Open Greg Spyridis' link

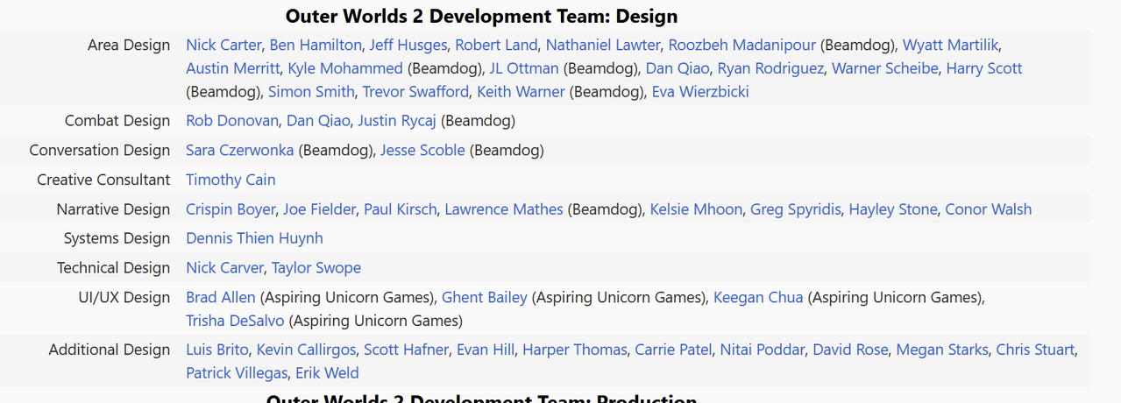point(796,209)
